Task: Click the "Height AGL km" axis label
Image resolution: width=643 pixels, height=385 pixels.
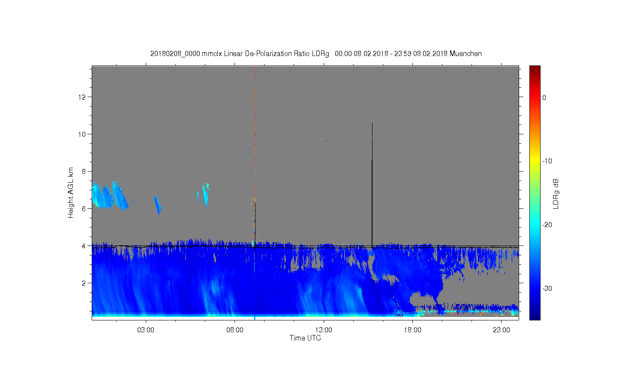Action: pyautogui.click(x=71, y=192)
